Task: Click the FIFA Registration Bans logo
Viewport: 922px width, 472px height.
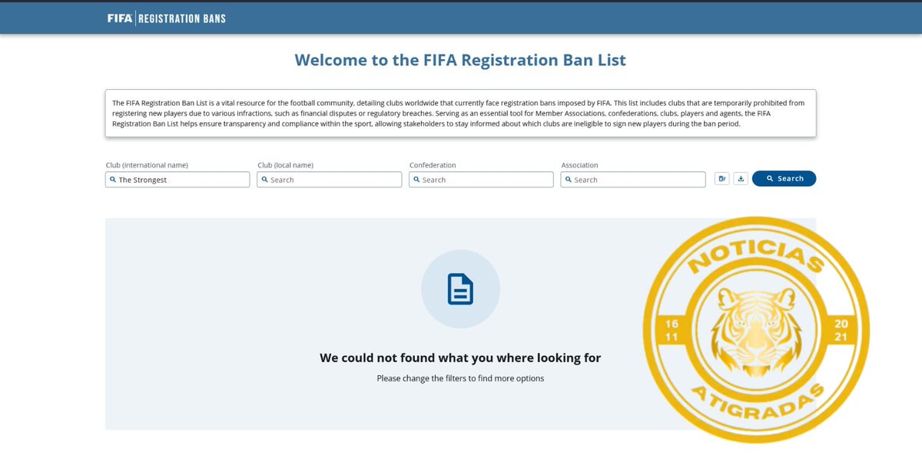Action: [x=167, y=18]
